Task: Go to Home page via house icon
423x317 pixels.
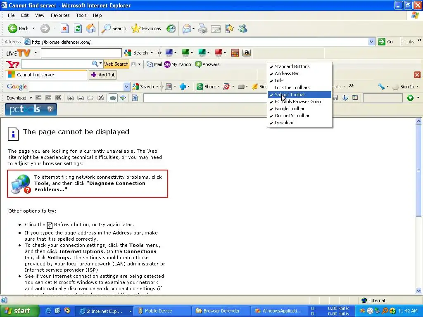Action: (x=91, y=28)
